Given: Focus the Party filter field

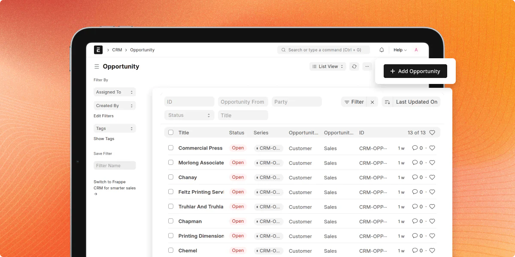Looking at the screenshot, I should (x=297, y=102).
